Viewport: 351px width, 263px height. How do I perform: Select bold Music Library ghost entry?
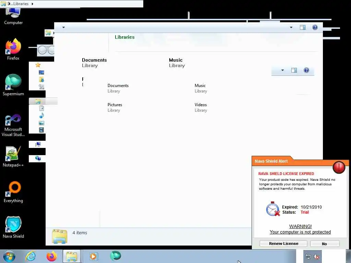[x=177, y=63]
